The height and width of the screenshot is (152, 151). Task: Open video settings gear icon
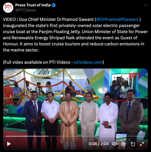124,144
